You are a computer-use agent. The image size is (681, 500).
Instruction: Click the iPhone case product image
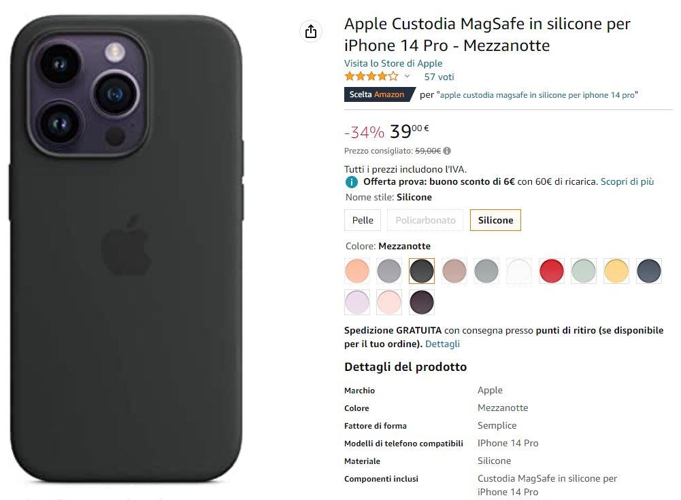pos(126,249)
